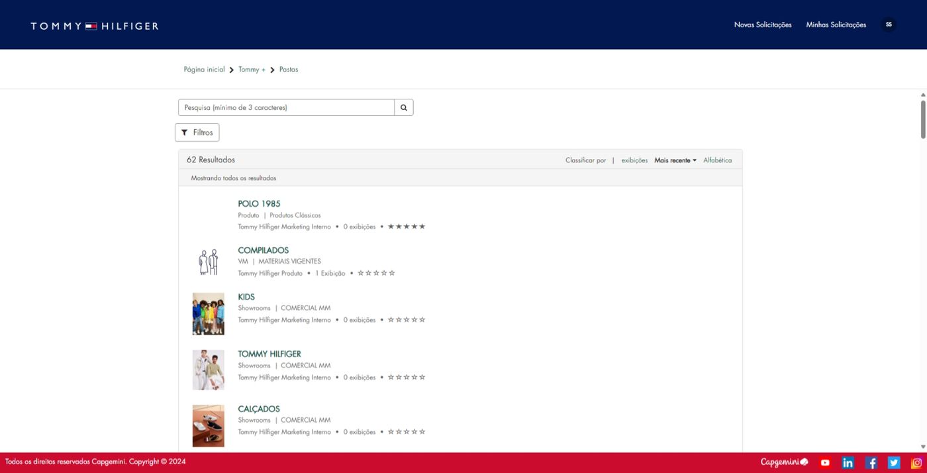Click the Pastas breadcrumb
This screenshot has height=473, width=927.
pyautogui.click(x=289, y=70)
